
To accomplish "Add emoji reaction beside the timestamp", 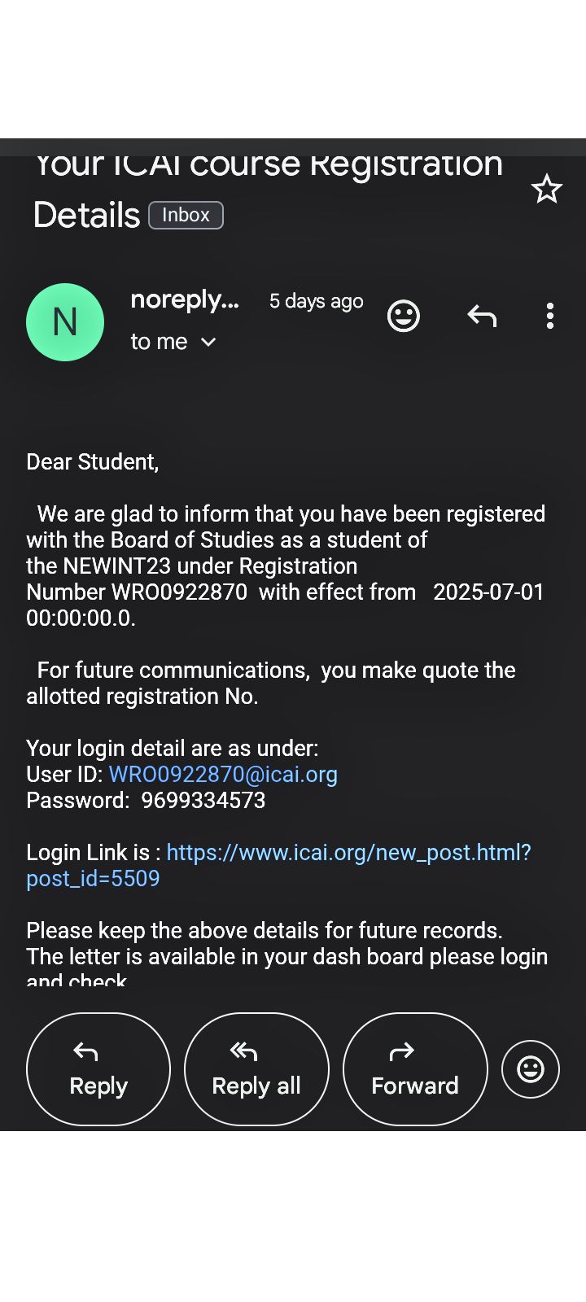I will coord(403,316).
